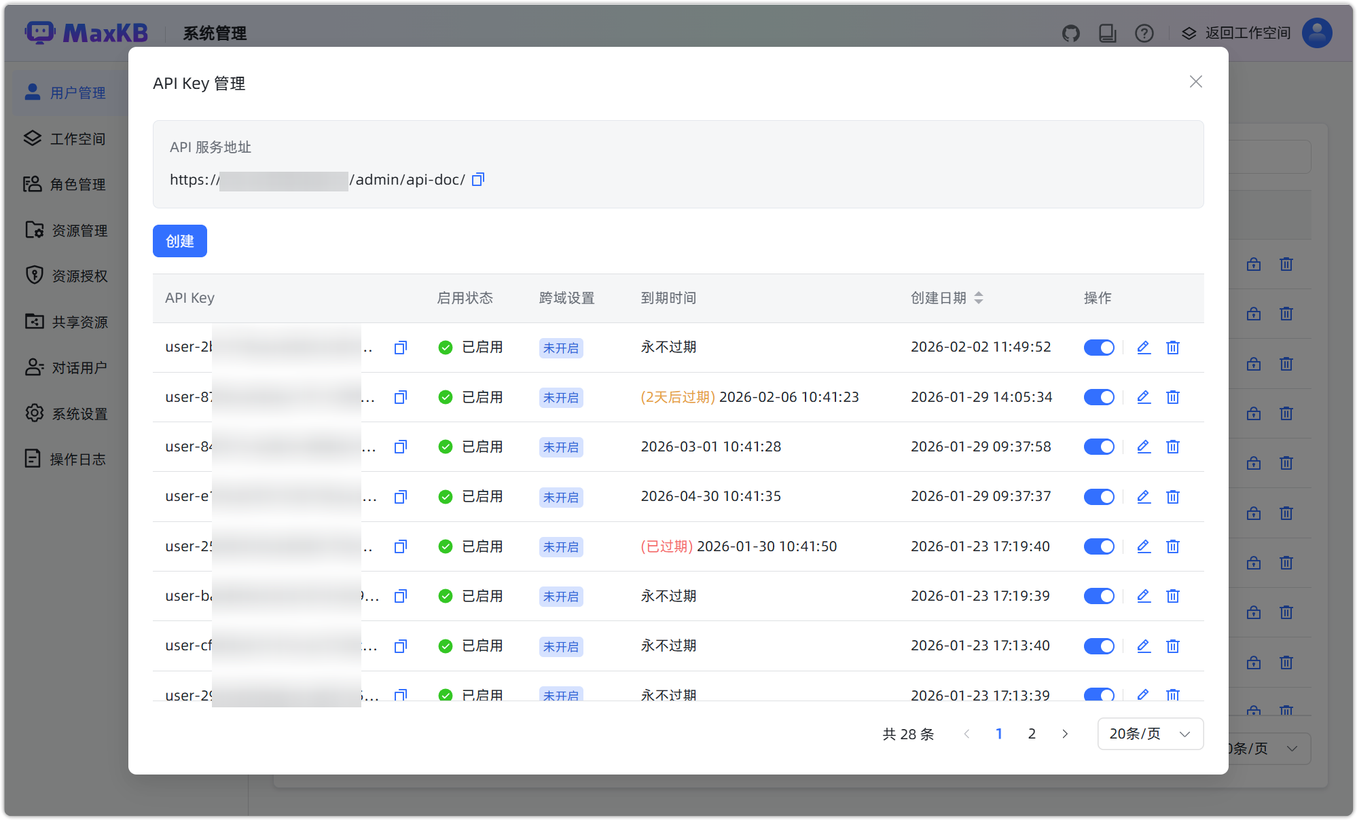Open the GitHub icon in header
Screen dimensions: 1357x820
pyautogui.click(x=1071, y=33)
